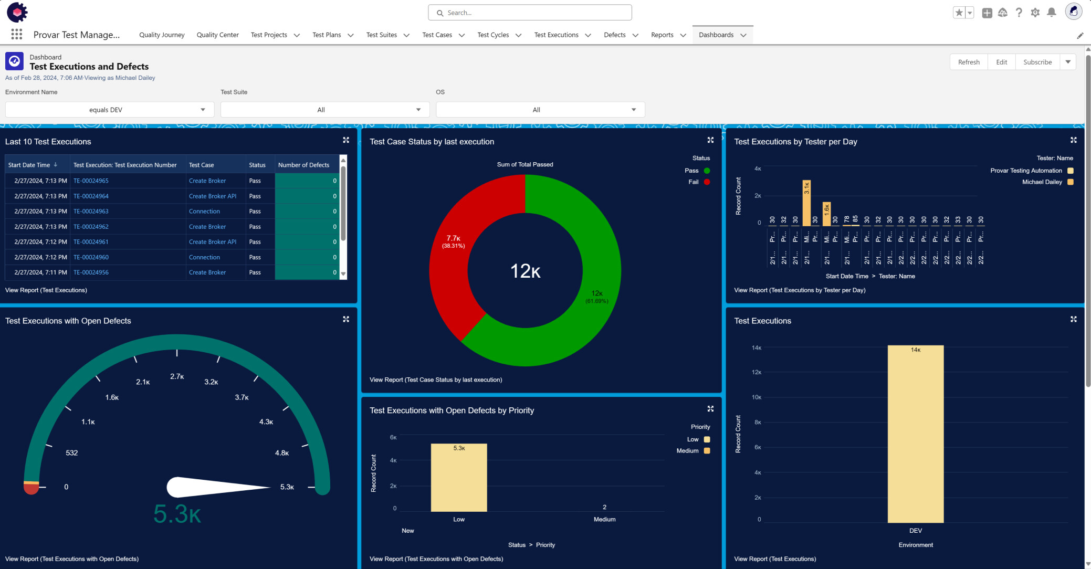Open the Quality Center tab
Screen dimensions: 1091x569
pyautogui.click(x=217, y=35)
